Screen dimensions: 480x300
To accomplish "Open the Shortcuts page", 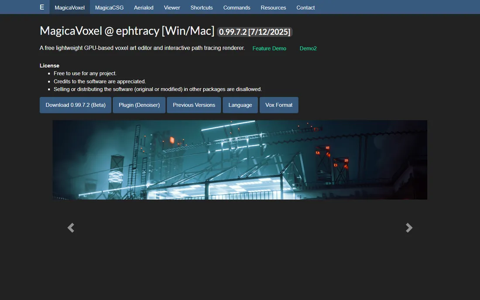I will [202, 7].
